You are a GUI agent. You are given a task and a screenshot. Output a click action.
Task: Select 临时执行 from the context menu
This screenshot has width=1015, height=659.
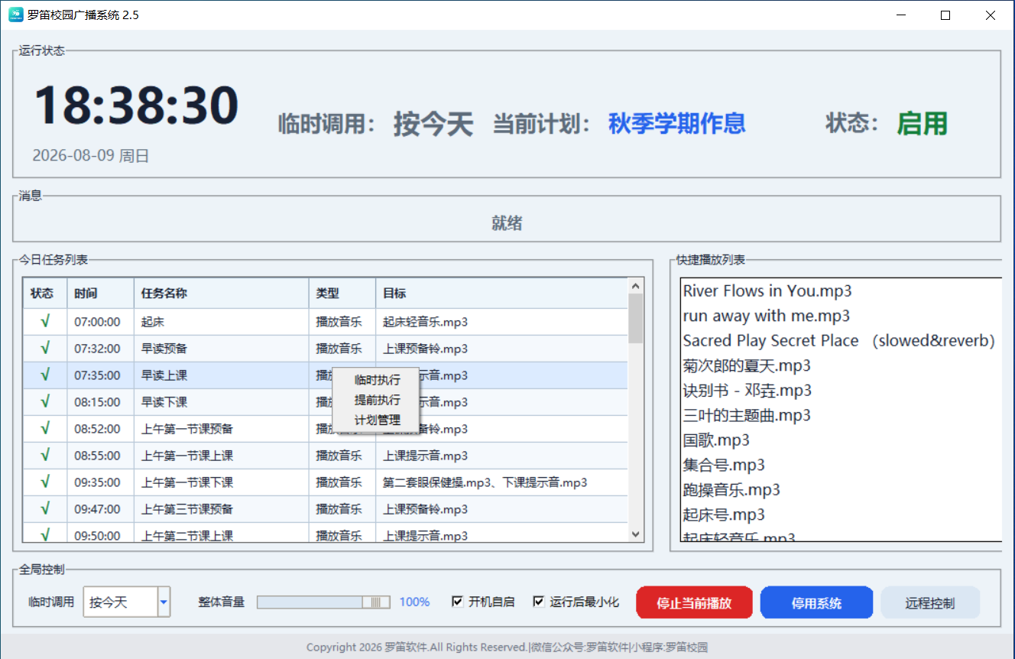pyautogui.click(x=377, y=380)
